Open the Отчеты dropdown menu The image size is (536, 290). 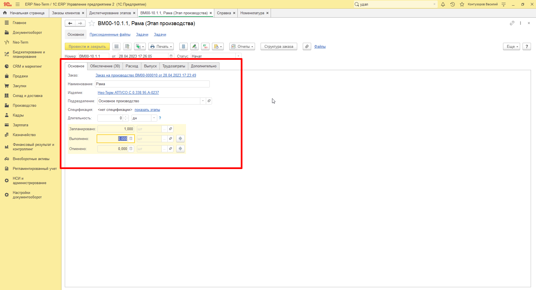pyautogui.click(x=242, y=46)
